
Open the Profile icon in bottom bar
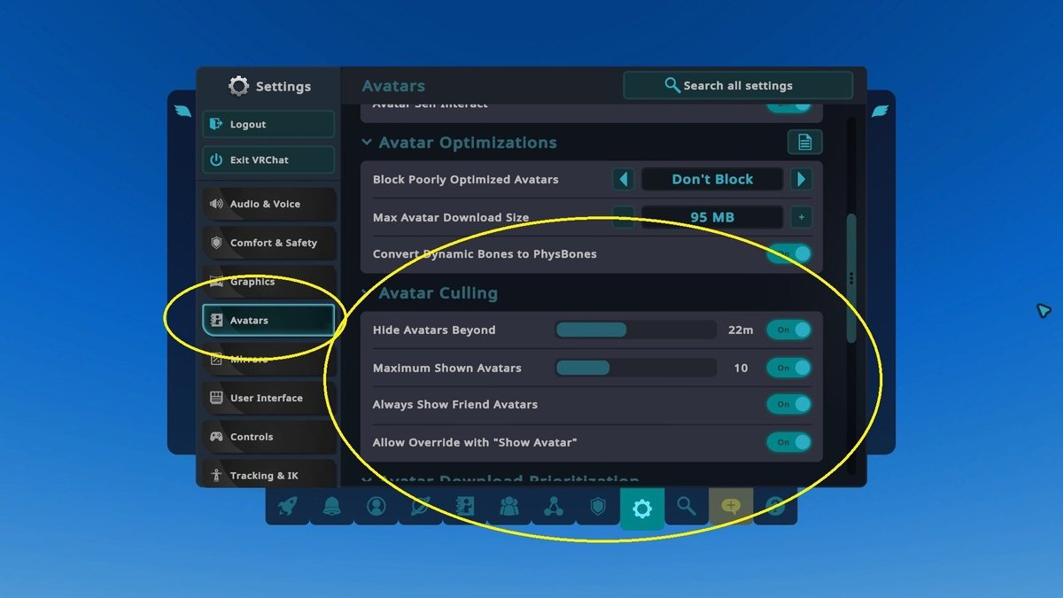point(376,507)
